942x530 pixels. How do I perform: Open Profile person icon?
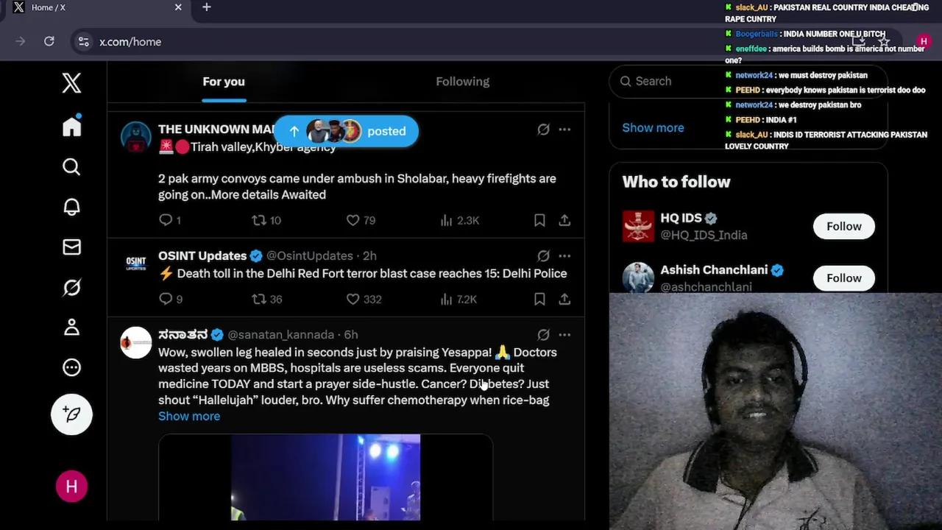(71, 327)
